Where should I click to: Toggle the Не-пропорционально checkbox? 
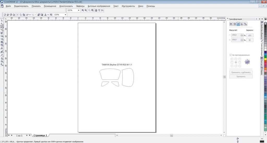(231, 55)
